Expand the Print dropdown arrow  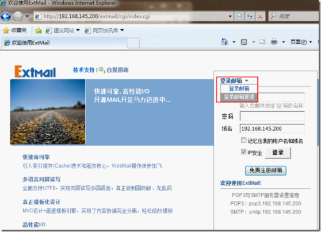tap(284, 42)
